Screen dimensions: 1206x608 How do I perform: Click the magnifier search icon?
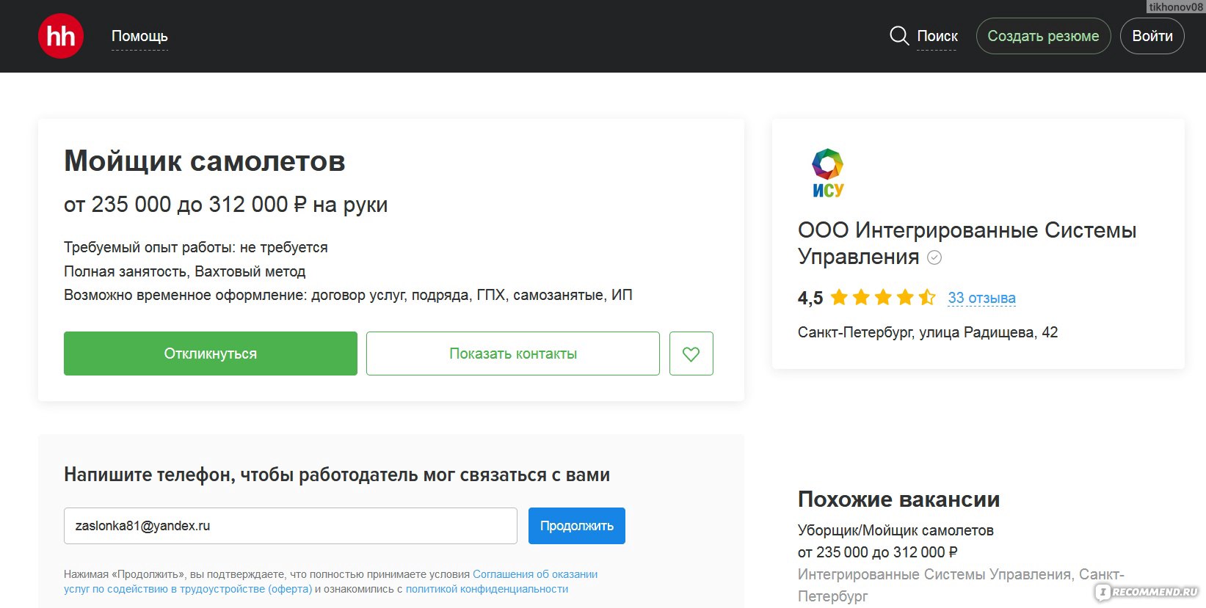point(899,36)
